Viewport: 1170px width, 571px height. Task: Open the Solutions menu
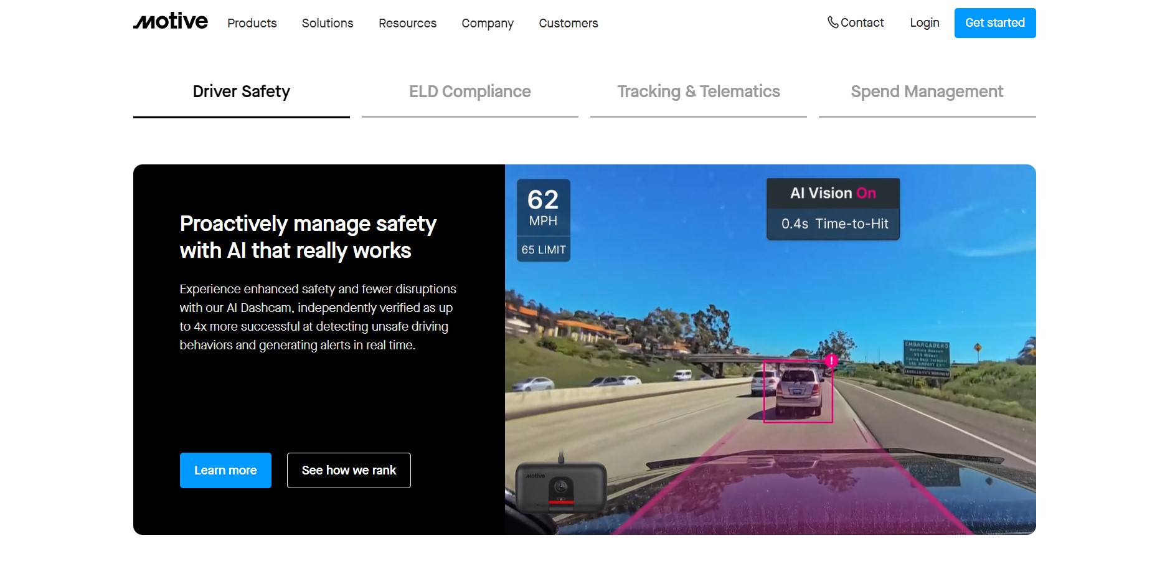pyautogui.click(x=328, y=23)
